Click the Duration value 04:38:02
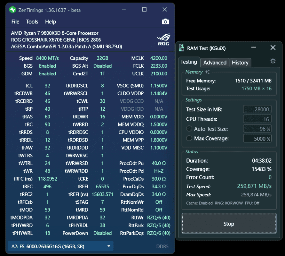 tap(262, 161)
